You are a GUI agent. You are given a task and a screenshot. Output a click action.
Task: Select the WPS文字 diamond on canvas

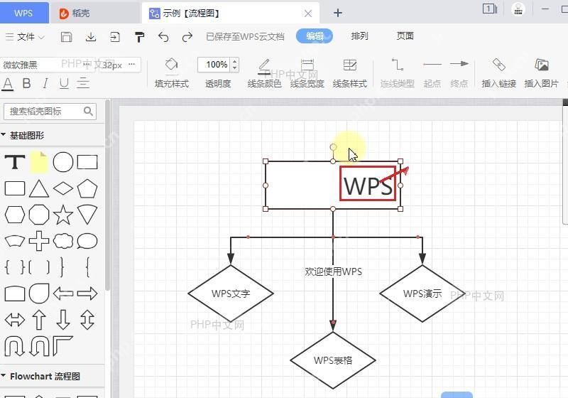(231, 294)
